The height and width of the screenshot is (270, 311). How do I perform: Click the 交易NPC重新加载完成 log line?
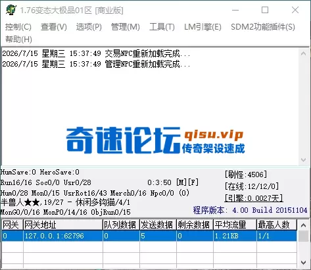point(96,53)
